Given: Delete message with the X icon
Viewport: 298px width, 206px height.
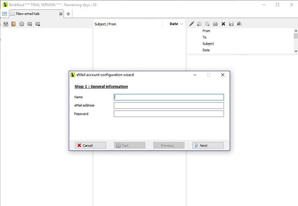Looking at the screenshot, I should [223, 24].
